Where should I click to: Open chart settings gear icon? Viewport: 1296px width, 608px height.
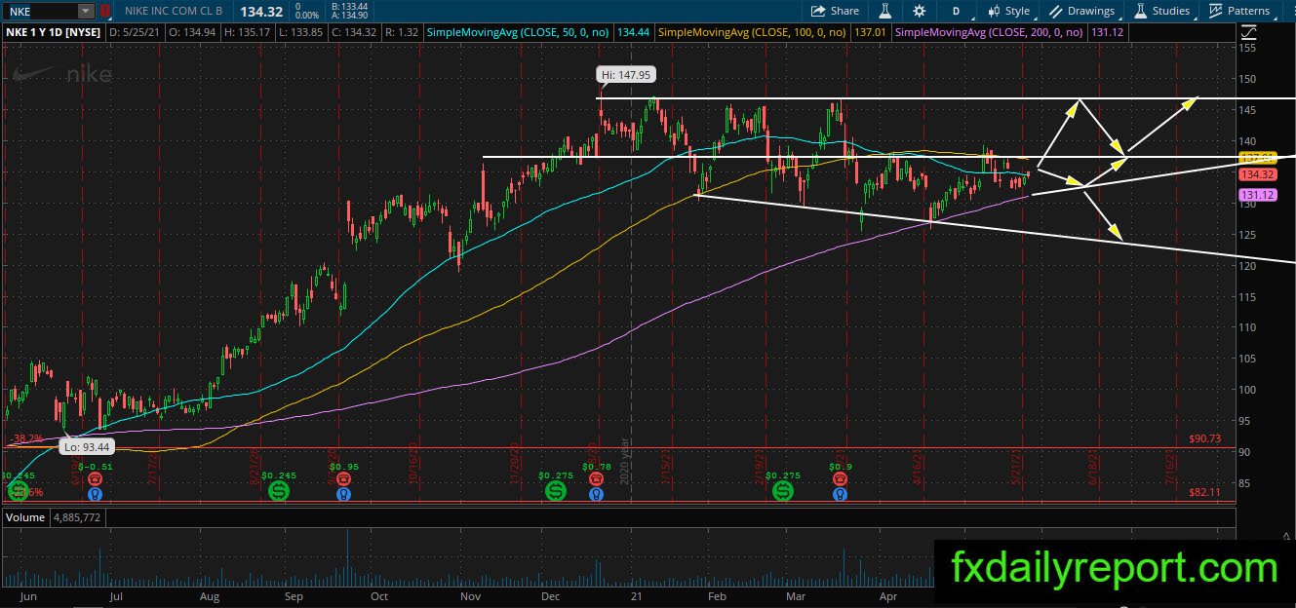(x=920, y=11)
